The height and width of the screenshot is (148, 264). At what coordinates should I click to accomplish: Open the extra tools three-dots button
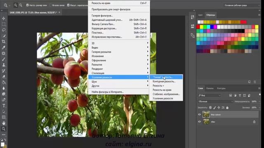(4, 134)
